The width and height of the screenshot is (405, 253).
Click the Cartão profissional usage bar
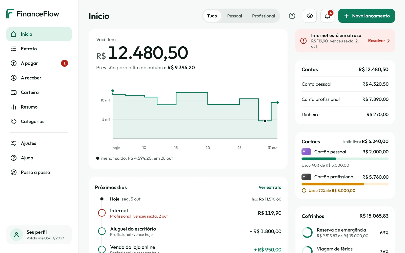click(x=345, y=184)
